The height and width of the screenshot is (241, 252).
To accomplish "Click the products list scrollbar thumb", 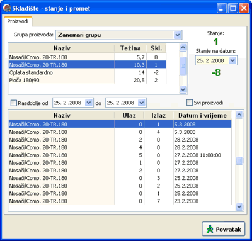I will [x=183, y=66].
